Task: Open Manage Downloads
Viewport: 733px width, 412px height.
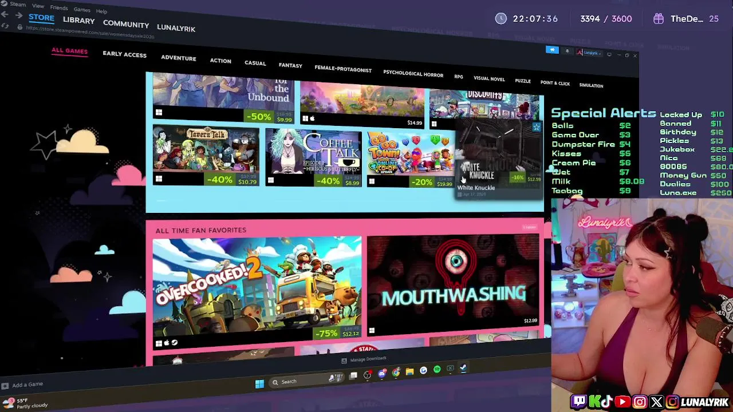Action: (x=364, y=360)
